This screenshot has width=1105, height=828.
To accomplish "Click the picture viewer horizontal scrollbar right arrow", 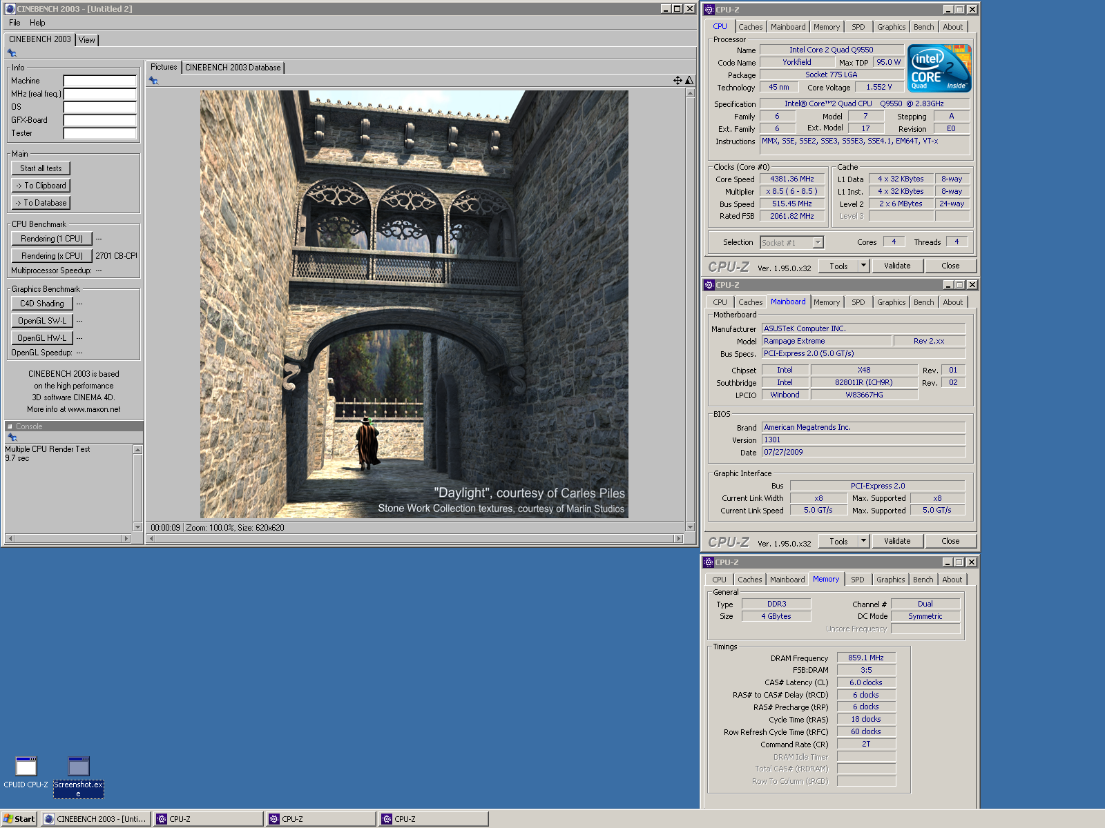I will [x=678, y=538].
